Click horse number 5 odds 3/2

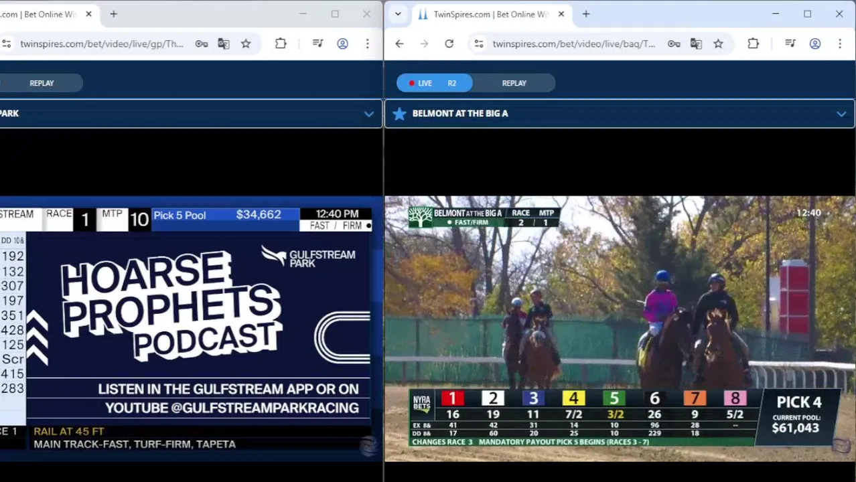coord(615,414)
